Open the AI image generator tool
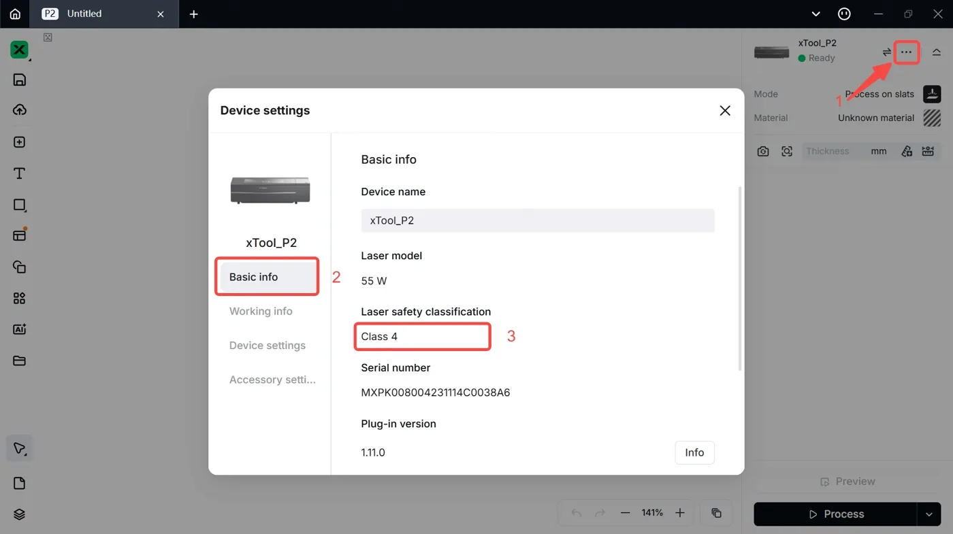The image size is (953, 534). [19, 329]
